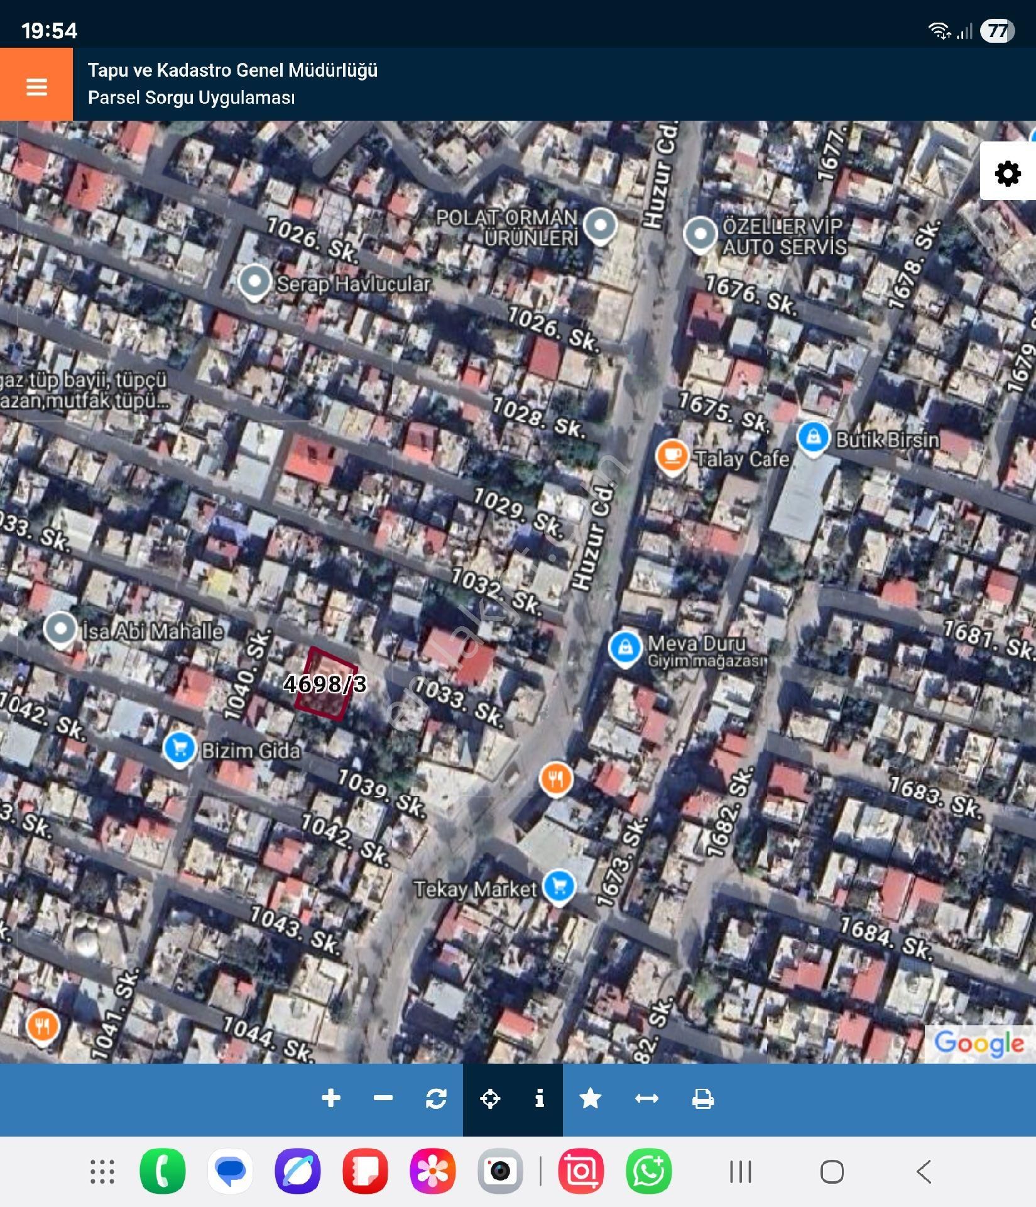Open the Meva Duru store marker

(x=624, y=648)
